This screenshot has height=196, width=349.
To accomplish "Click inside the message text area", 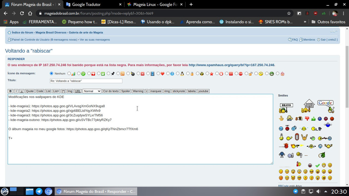I will (x=140, y=129).
